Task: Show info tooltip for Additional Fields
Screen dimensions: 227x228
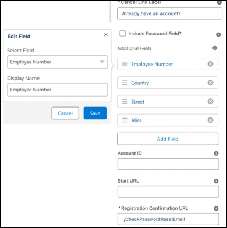Action: (x=215, y=48)
